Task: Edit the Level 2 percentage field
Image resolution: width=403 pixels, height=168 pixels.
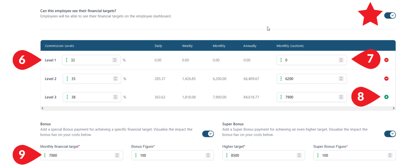Action: coord(92,79)
